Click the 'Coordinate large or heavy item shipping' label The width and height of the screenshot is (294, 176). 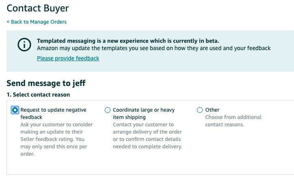pyautogui.click(x=144, y=113)
